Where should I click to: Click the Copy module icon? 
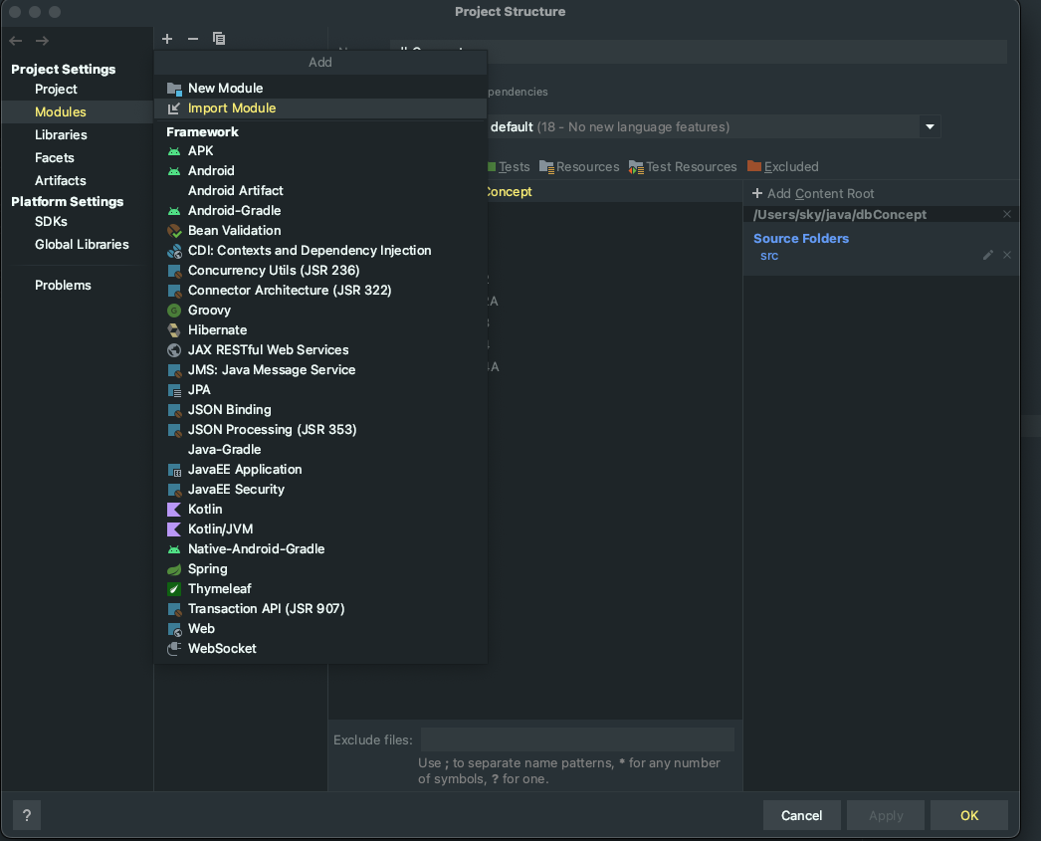218,39
